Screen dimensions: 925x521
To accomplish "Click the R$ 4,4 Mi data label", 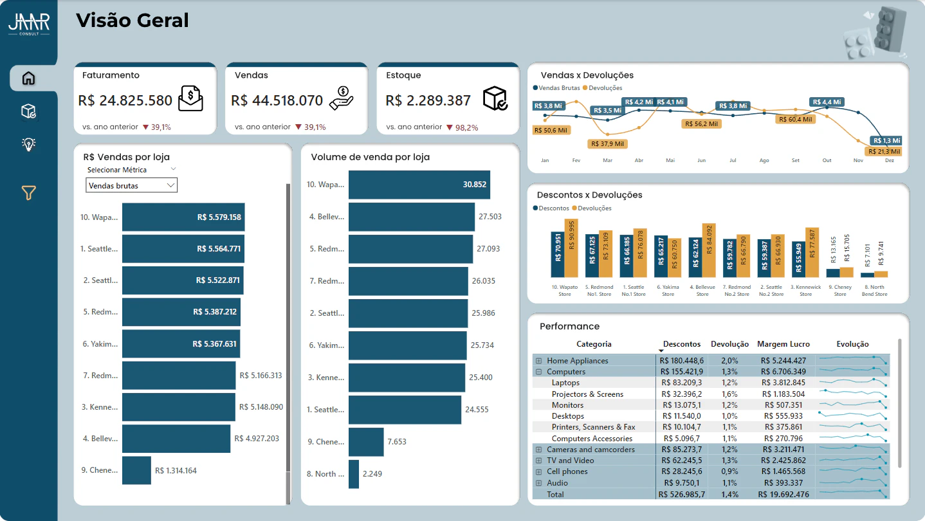I will [827, 102].
